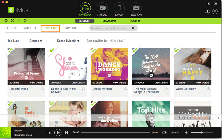Sort playlists by HOT
The image size is (222, 139).
(x=122, y=41)
